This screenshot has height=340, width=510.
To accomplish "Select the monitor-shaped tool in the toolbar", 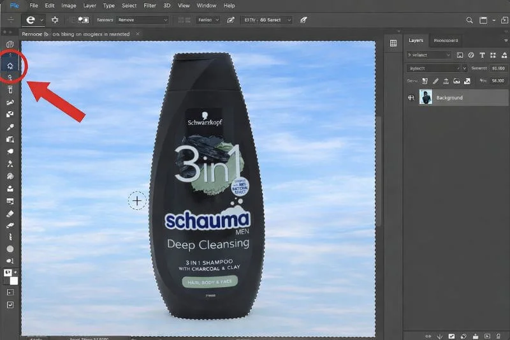I will pyautogui.click(x=10, y=201).
